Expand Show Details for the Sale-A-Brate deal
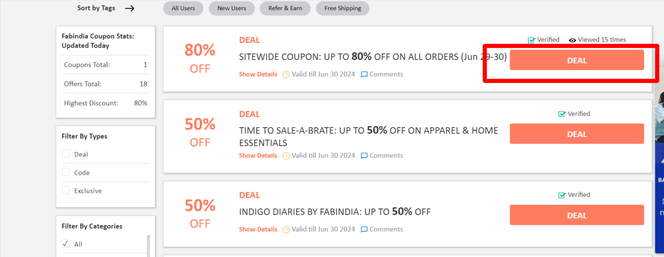The height and width of the screenshot is (257, 664). click(x=258, y=156)
